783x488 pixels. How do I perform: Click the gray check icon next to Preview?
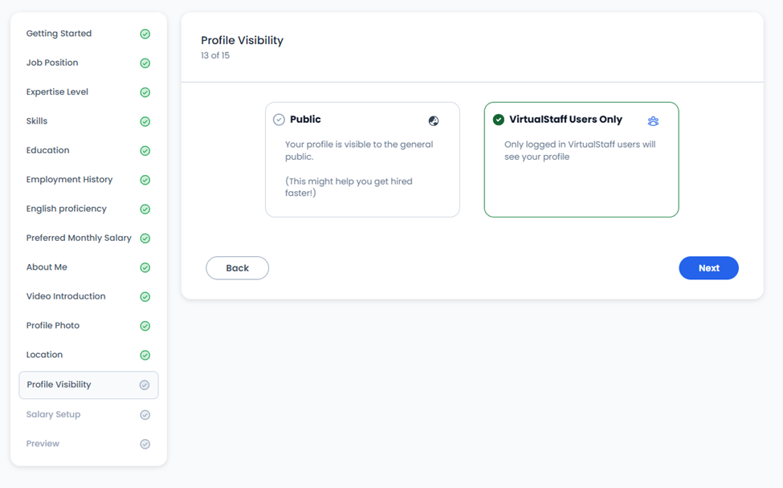point(145,444)
